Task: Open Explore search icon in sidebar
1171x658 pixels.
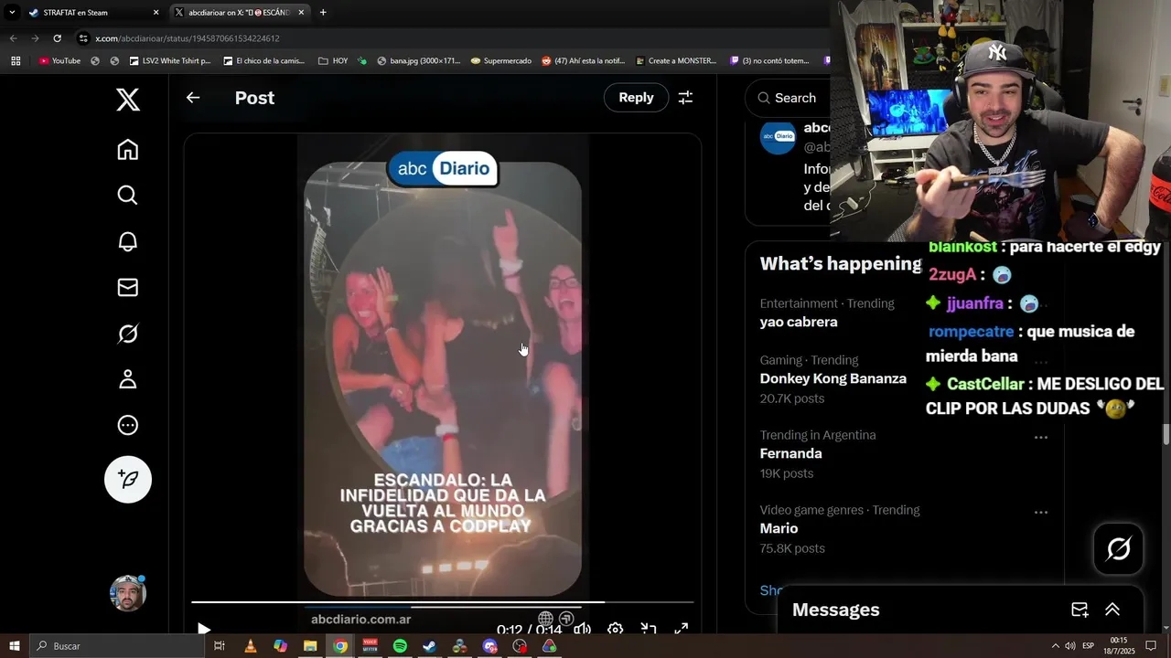Action: click(128, 196)
